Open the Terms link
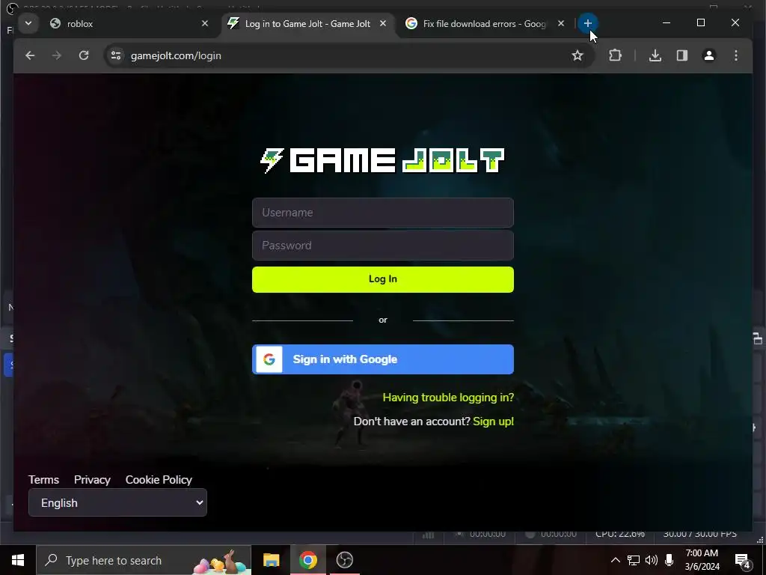Viewport: 766px width, 575px height. (x=43, y=480)
